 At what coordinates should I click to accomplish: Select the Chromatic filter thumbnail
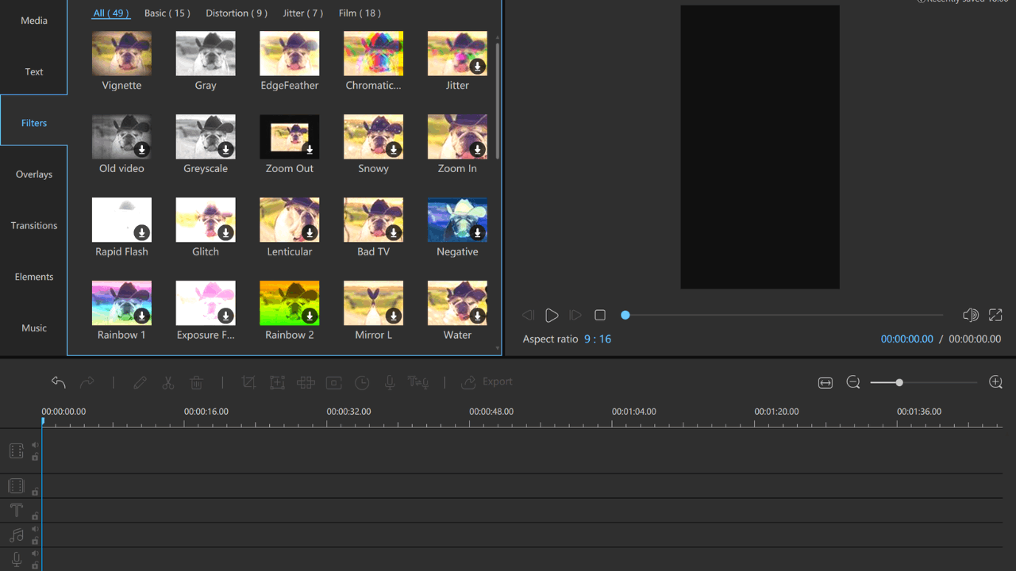pos(373,53)
